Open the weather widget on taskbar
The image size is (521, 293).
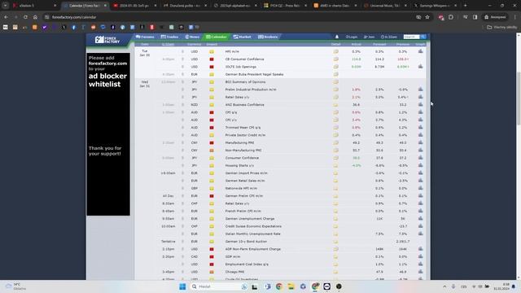pyautogui.click(x=15, y=286)
